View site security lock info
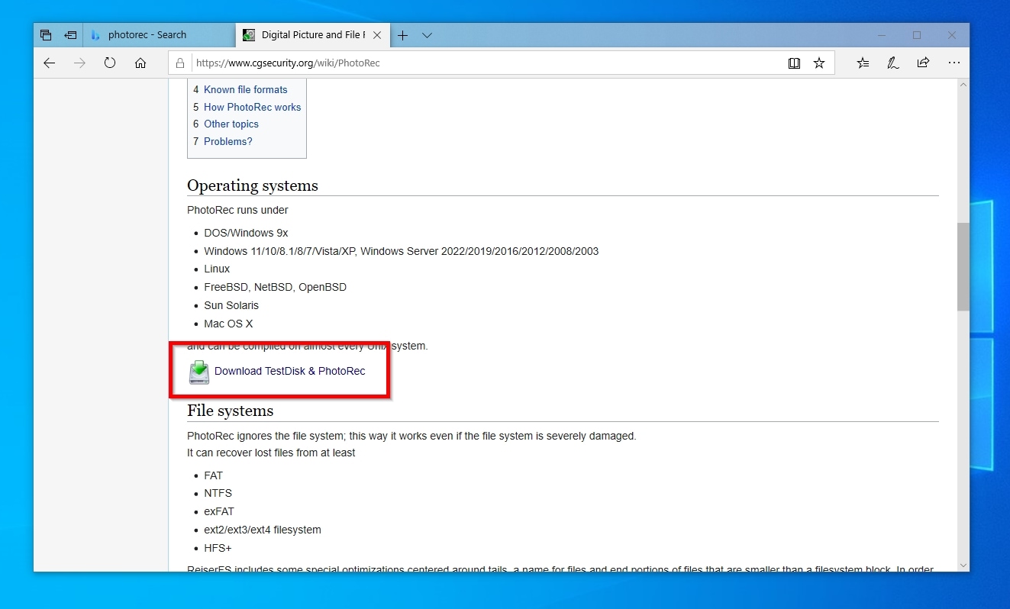1010x609 pixels. coord(180,63)
